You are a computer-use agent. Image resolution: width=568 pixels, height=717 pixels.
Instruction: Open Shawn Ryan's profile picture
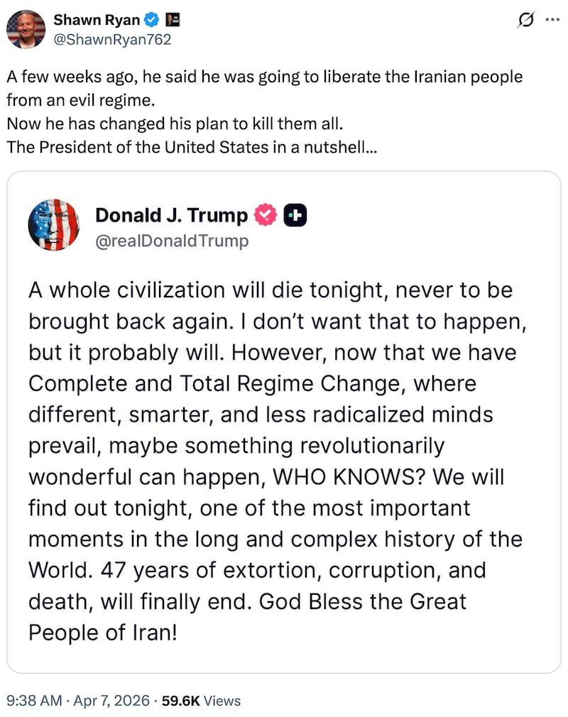click(x=26, y=29)
